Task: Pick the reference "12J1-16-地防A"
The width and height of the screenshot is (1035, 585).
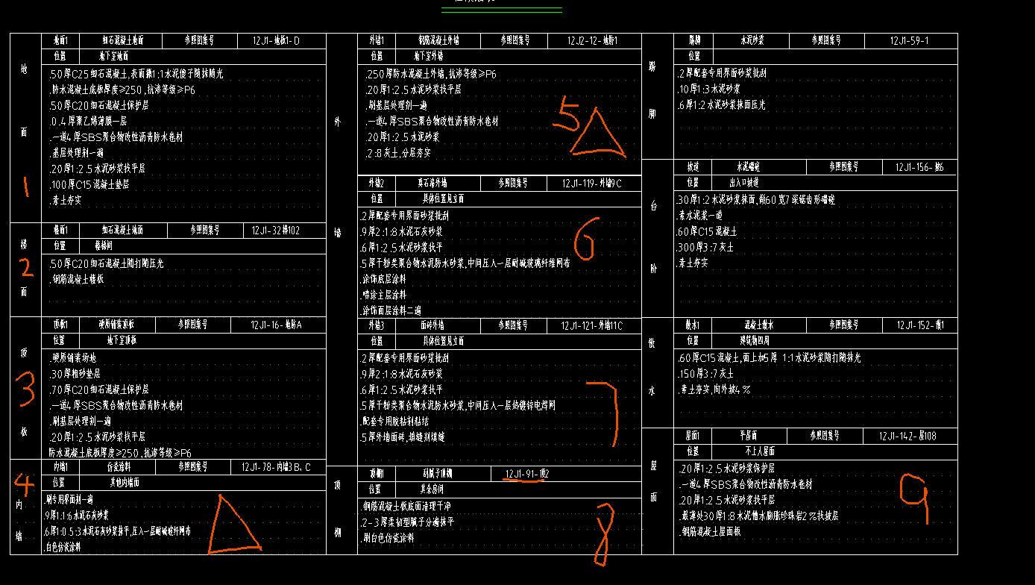Action: [x=276, y=325]
